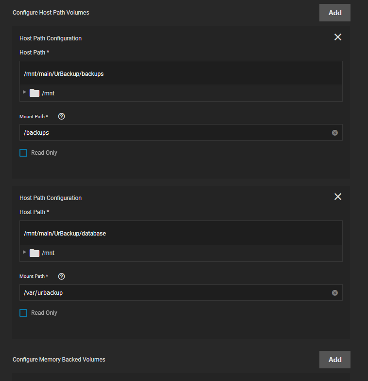Viewport: 368px width, 381px height.
Task: Select the /mnt tree label under the database host path
Action: (48, 253)
